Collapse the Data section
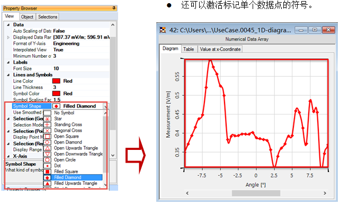The width and height of the screenshot is (340, 205). pos(8,25)
